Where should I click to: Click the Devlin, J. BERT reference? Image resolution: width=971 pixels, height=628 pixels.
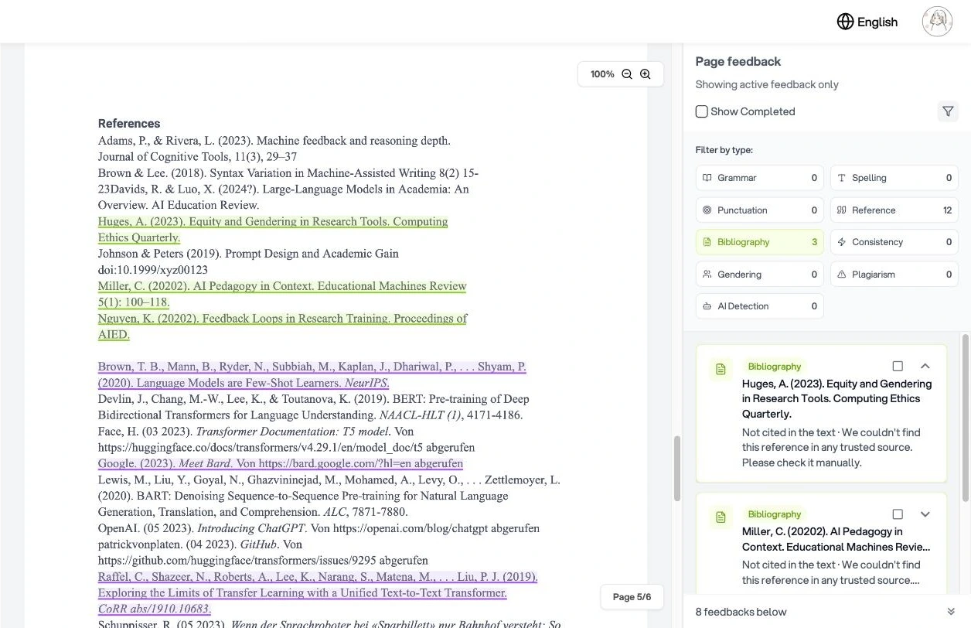313,407
